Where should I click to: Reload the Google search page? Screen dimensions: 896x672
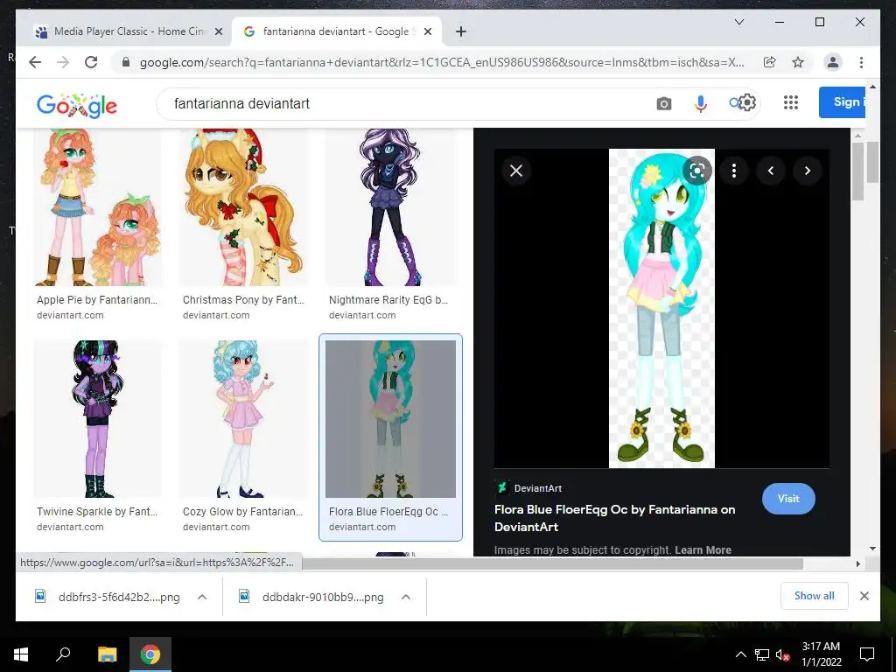[91, 62]
